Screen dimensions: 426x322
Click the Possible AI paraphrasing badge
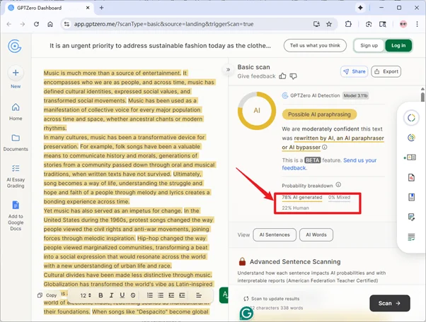[319, 114]
